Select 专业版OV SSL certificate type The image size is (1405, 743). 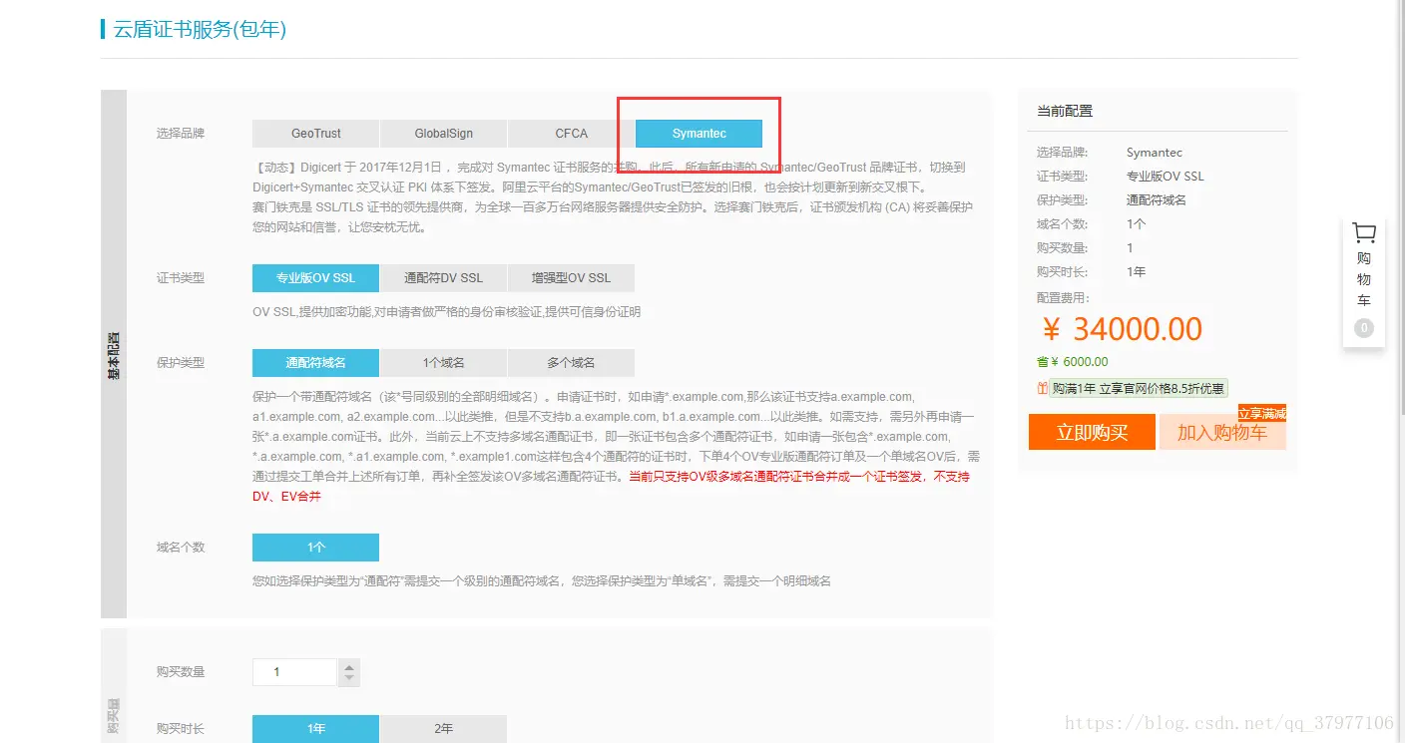[x=316, y=278]
